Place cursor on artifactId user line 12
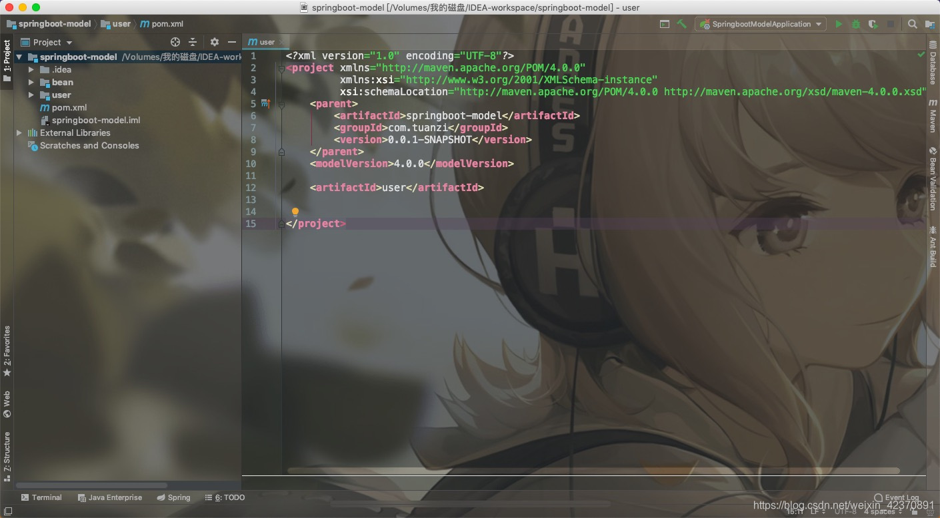The width and height of the screenshot is (940, 518). (x=397, y=188)
